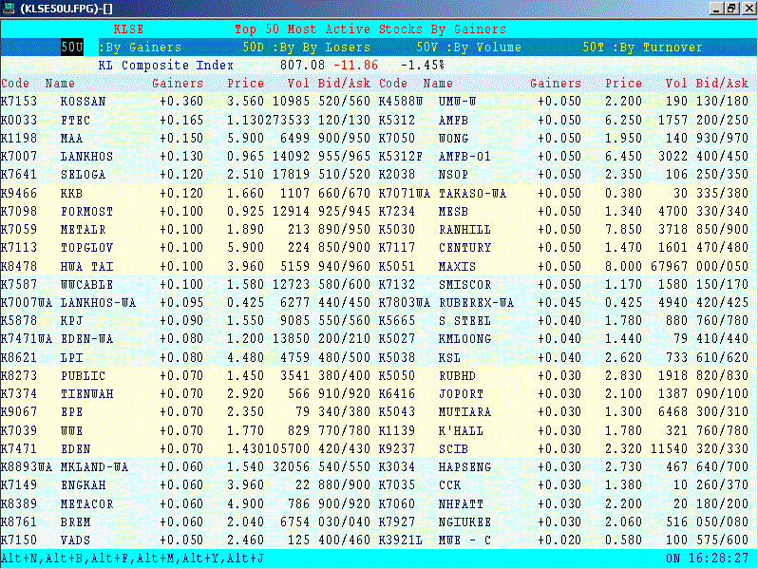Select LANKHOS stock name
Viewport: 758px width, 569px height.
click(x=87, y=157)
